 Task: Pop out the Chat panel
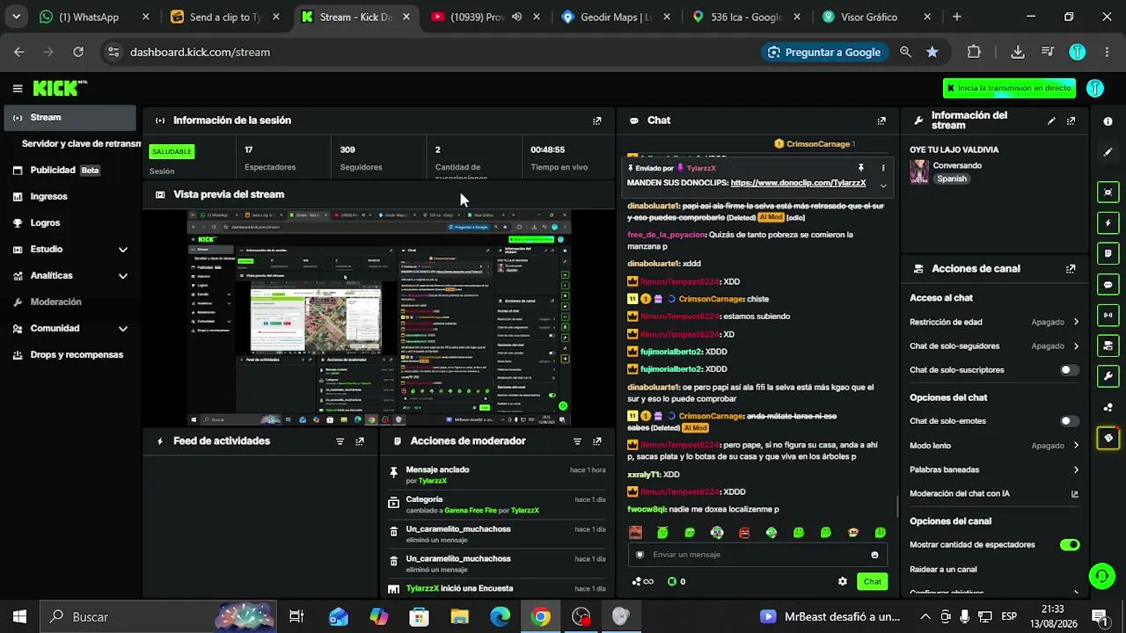tap(881, 120)
